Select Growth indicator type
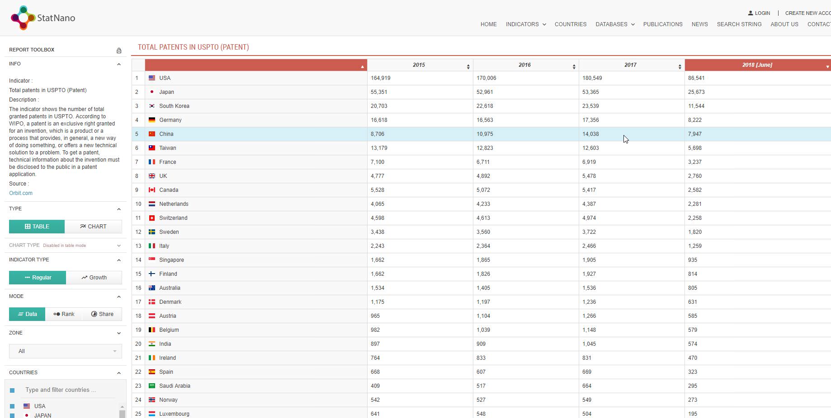 pyautogui.click(x=94, y=278)
